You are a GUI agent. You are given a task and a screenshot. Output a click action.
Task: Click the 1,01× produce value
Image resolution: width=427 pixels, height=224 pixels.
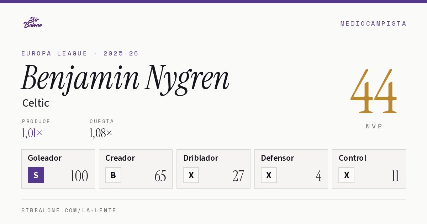click(x=32, y=133)
